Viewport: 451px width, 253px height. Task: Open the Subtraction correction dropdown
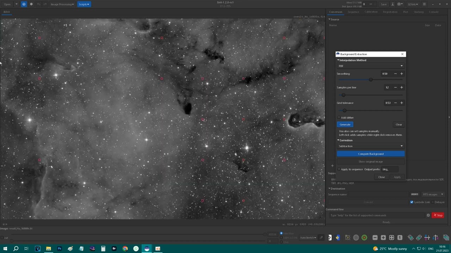tap(371, 146)
